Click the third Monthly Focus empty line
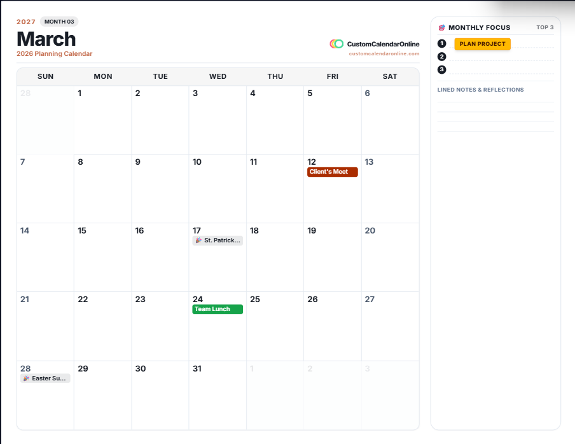The width and height of the screenshot is (575, 444). pos(502,69)
